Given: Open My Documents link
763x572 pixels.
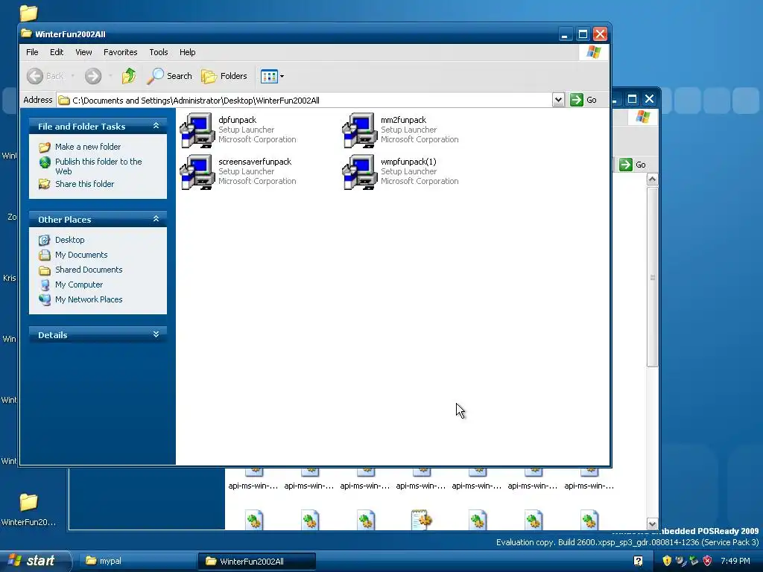Looking at the screenshot, I should point(81,255).
